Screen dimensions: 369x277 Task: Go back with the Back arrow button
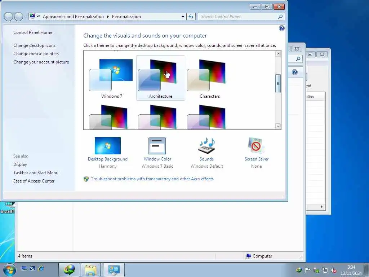(x=9, y=17)
